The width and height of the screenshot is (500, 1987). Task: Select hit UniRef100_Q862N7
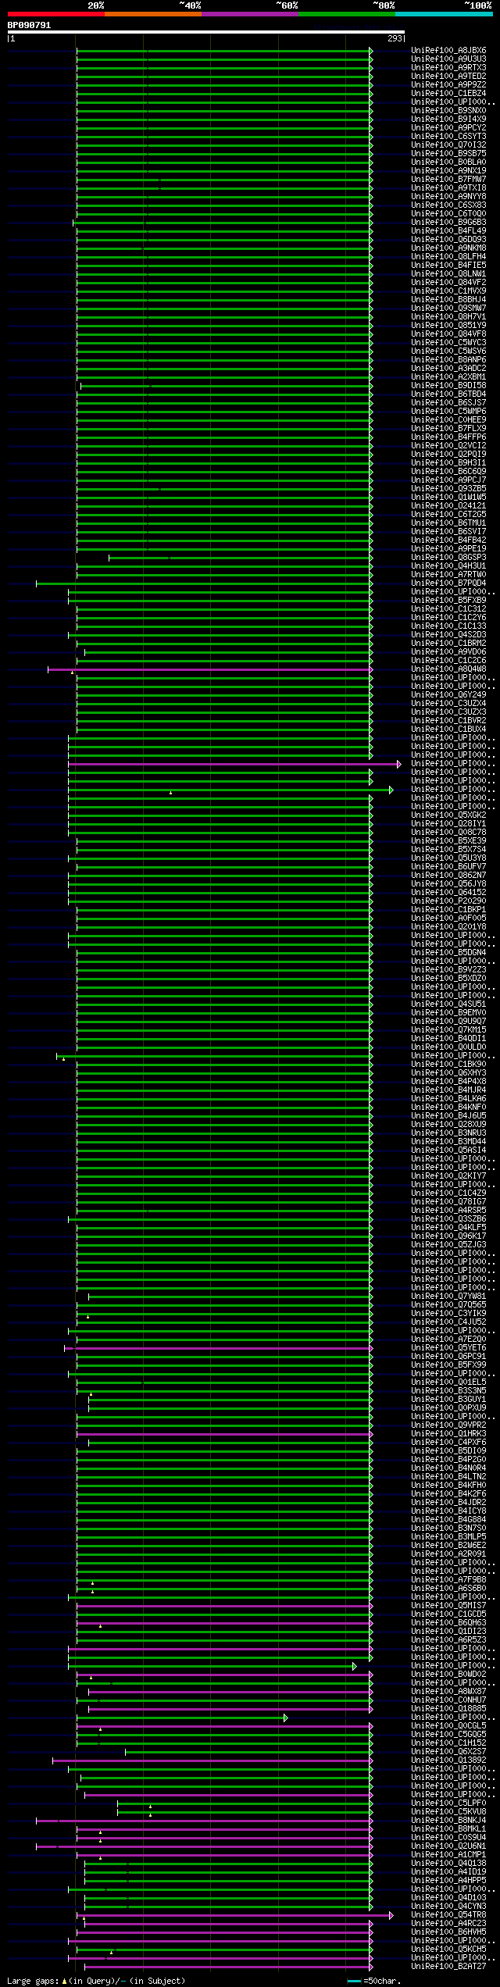(x=448, y=876)
